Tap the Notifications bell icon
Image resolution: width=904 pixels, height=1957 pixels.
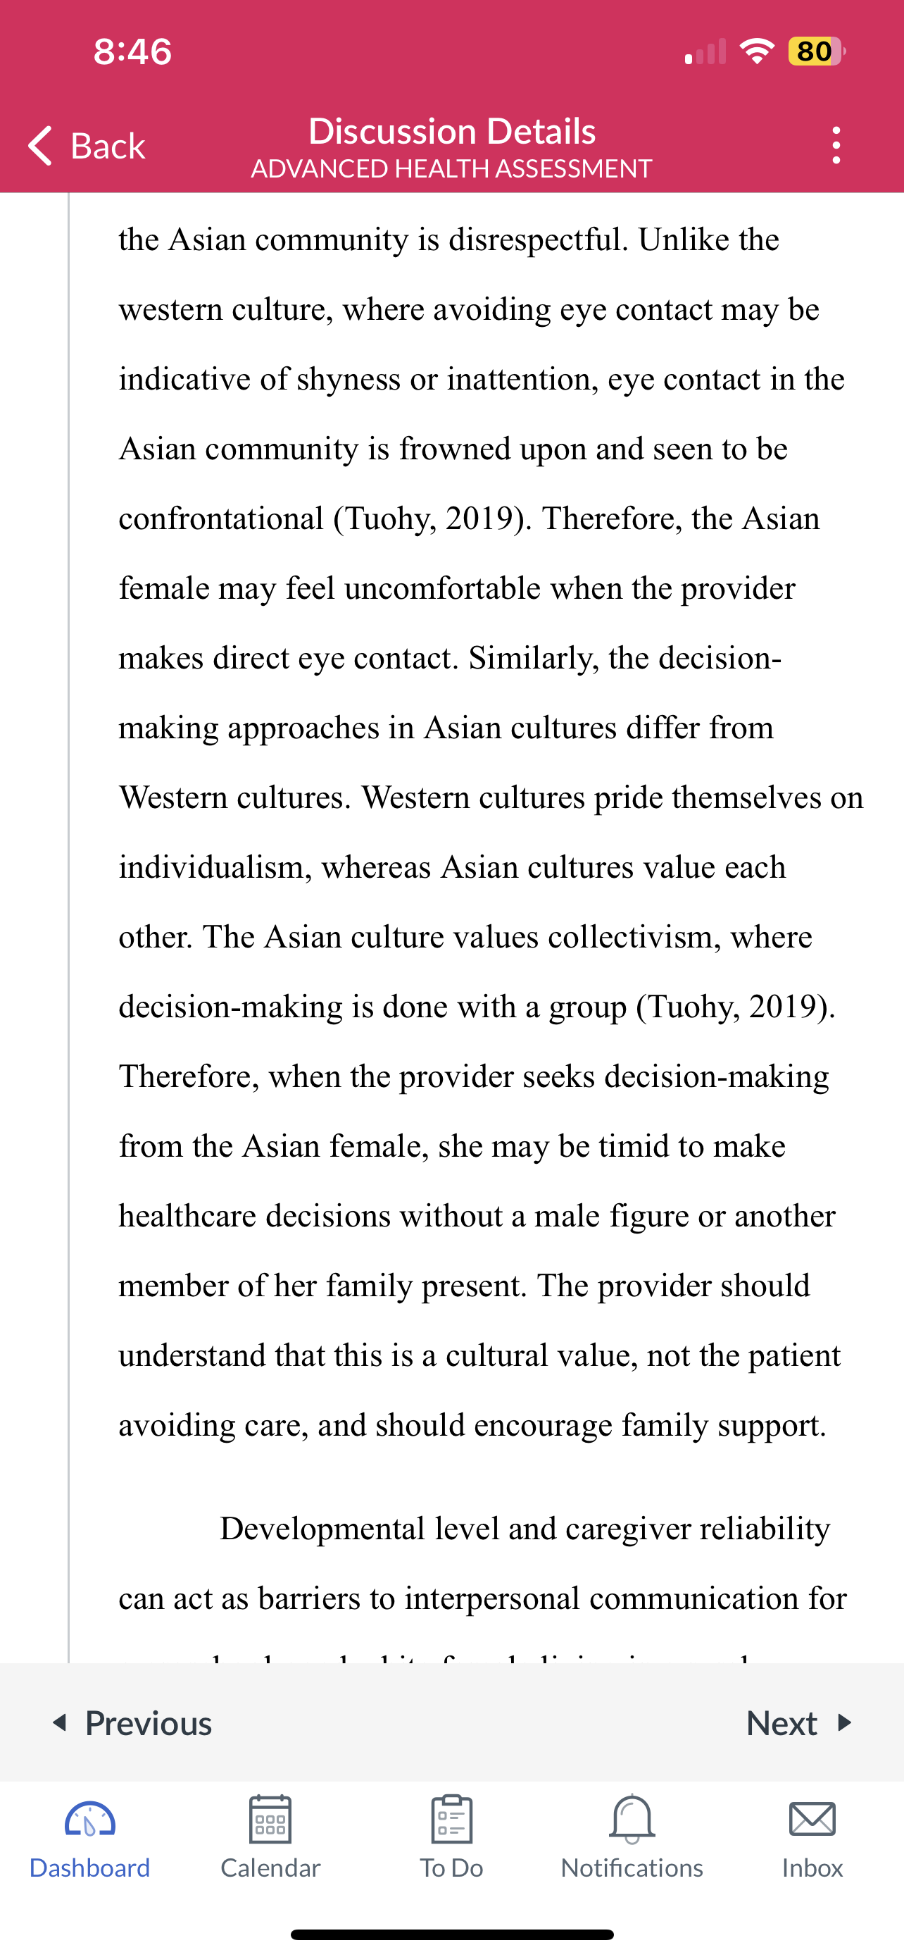click(x=632, y=1819)
